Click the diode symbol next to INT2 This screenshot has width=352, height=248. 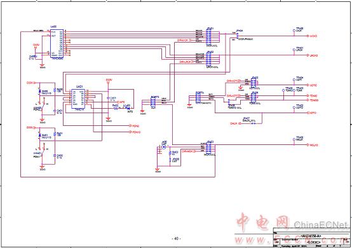coord(128,108)
